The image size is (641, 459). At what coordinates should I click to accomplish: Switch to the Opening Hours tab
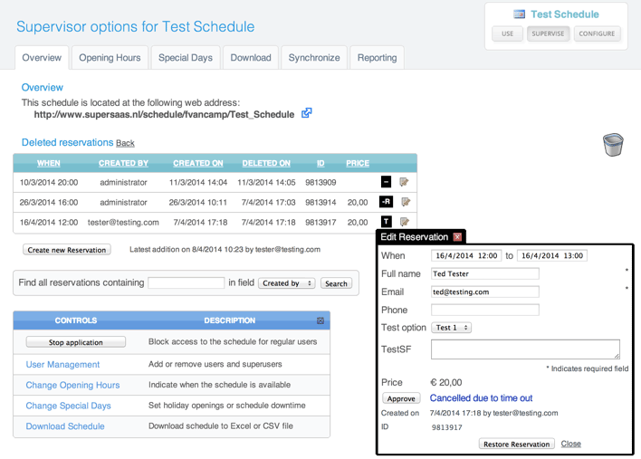pos(110,58)
